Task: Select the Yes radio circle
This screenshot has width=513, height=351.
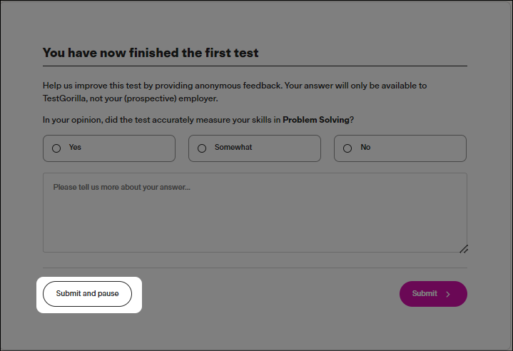Action: pos(56,148)
